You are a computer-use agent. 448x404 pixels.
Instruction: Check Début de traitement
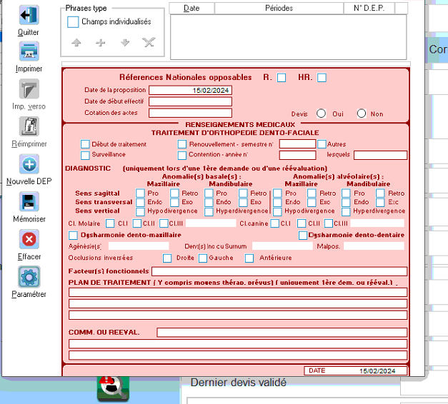click(x=85, y=144)
